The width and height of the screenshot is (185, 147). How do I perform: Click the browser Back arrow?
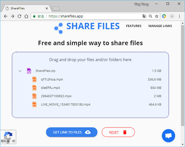tap(6, 16)
